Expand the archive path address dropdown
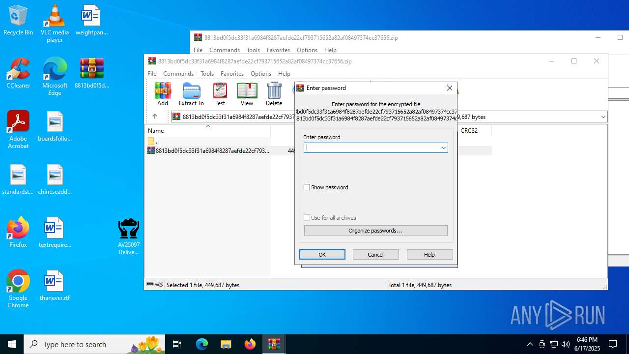 [x=603, y=117]
